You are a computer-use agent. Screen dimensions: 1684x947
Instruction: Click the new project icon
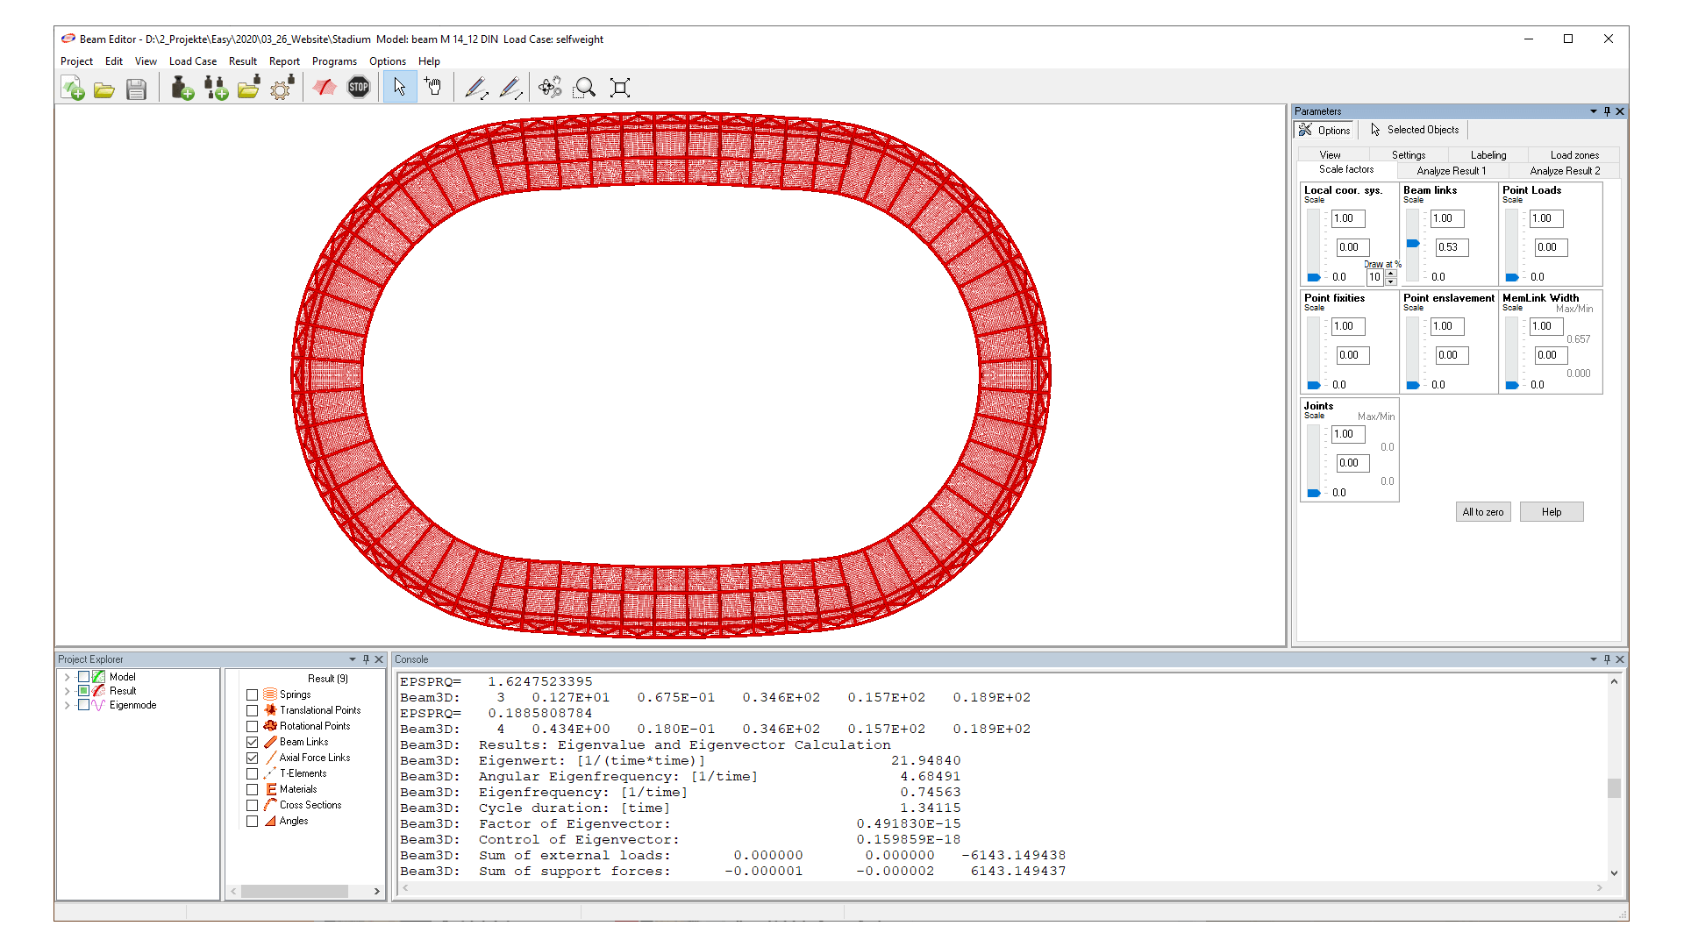coord(73,88)
